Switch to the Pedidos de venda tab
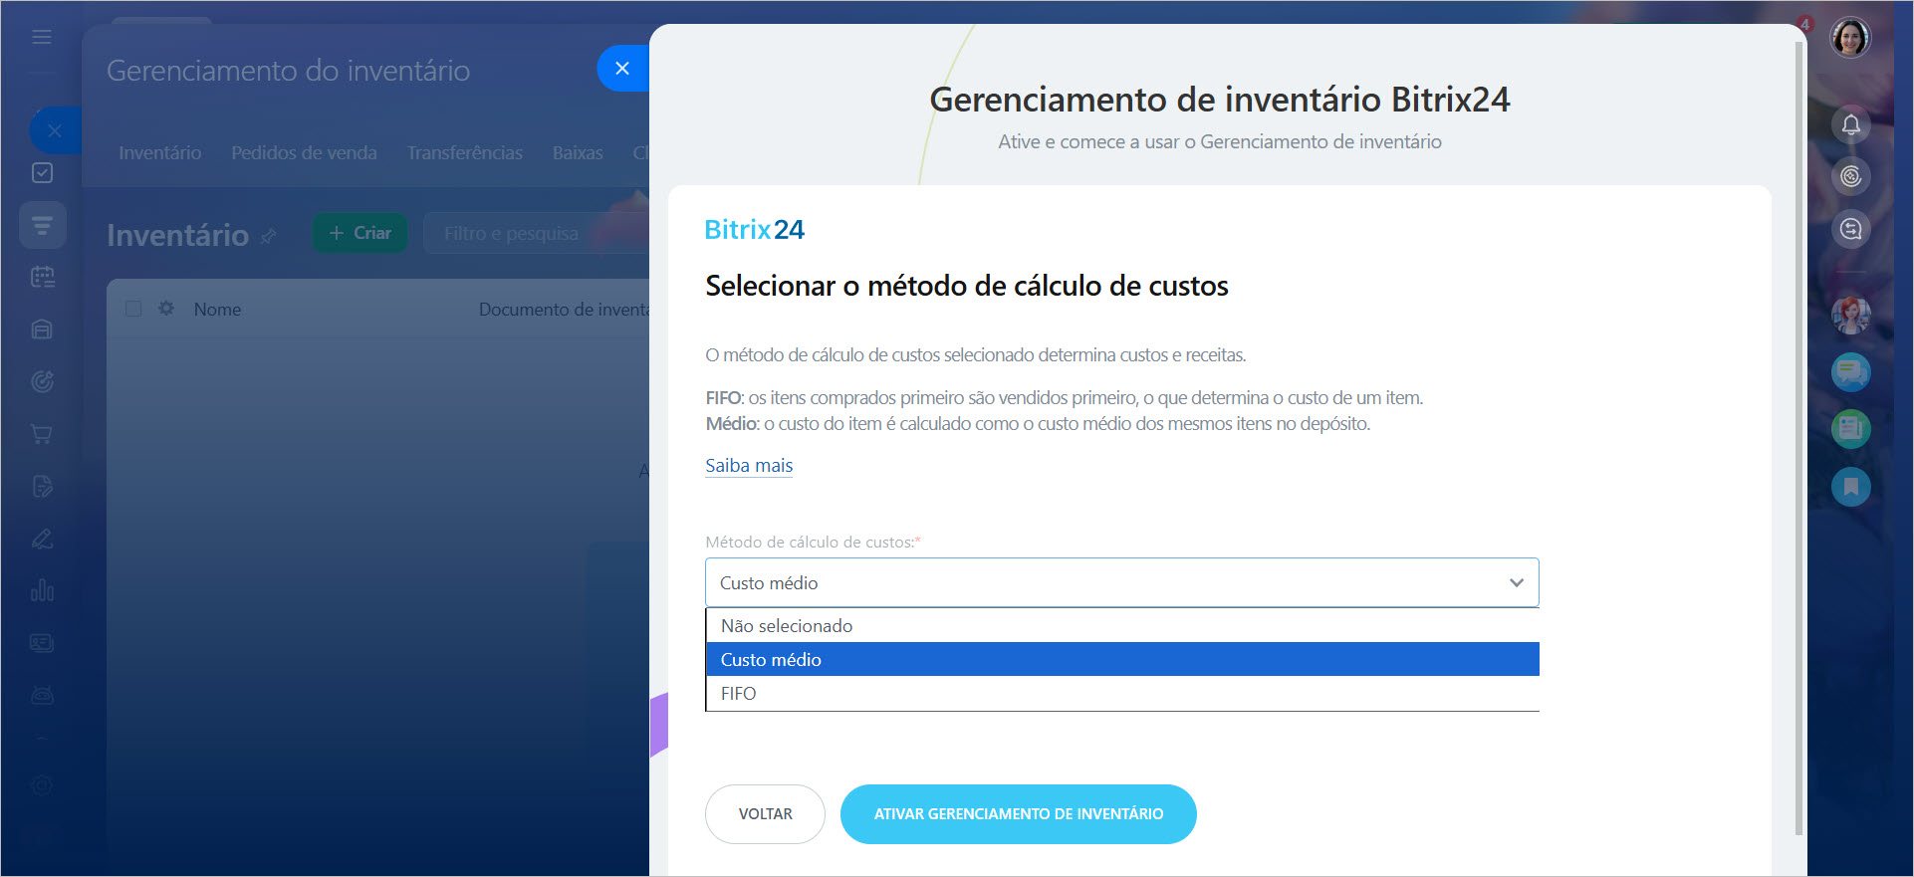Screen dimensions: 1914x877 pyautogui.click(x=304, y=152)
